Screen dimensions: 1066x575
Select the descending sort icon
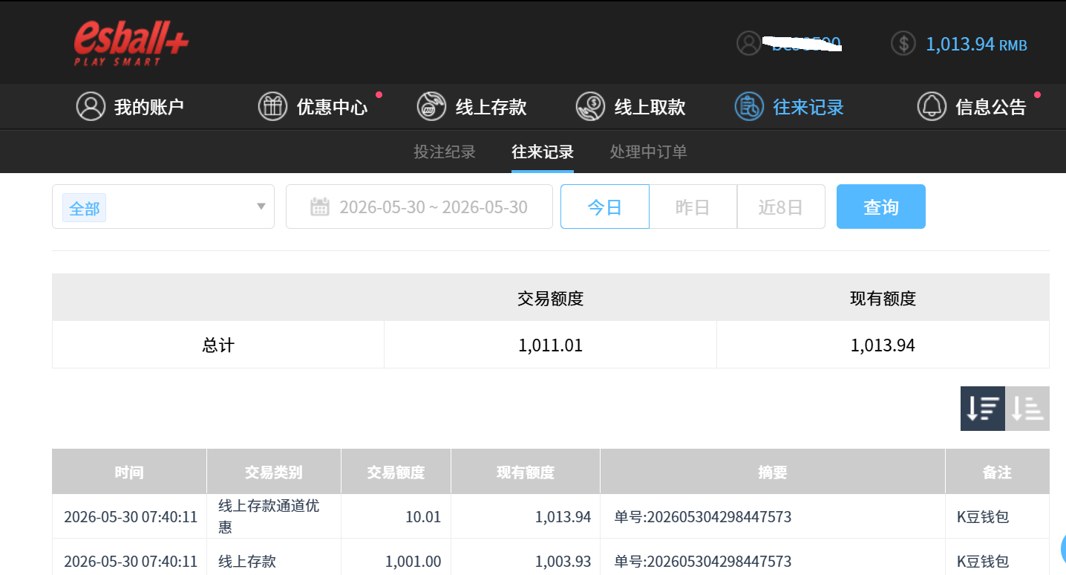click(983, 408)
